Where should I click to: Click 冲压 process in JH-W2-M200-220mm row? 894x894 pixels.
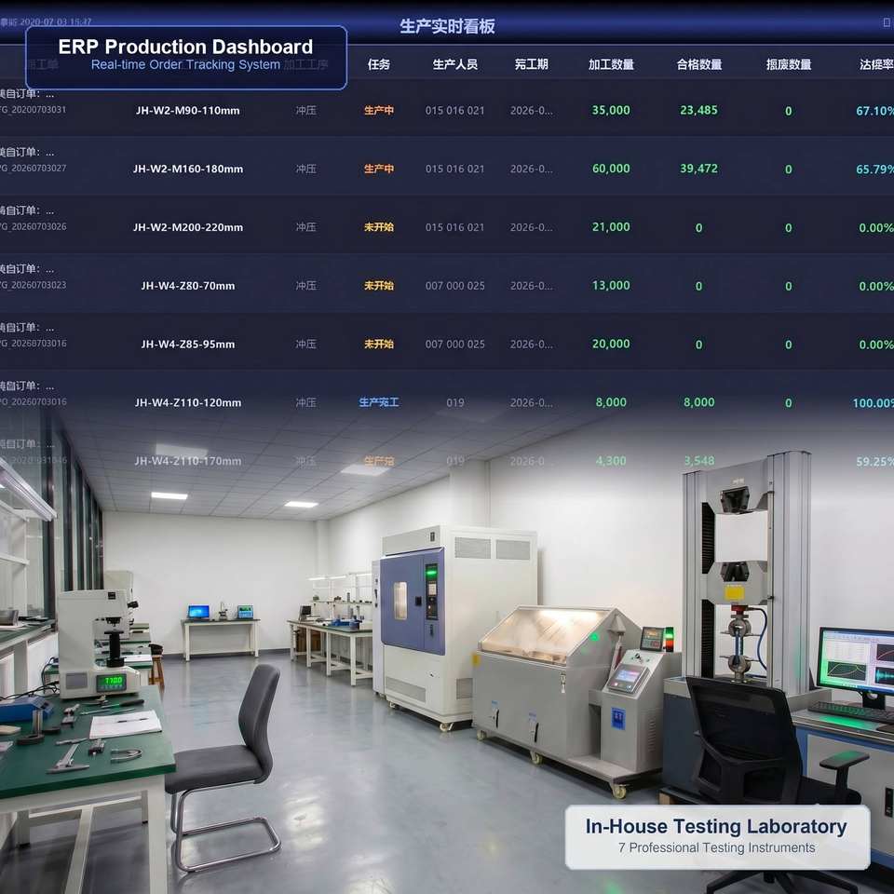click(x=305, y=227)
